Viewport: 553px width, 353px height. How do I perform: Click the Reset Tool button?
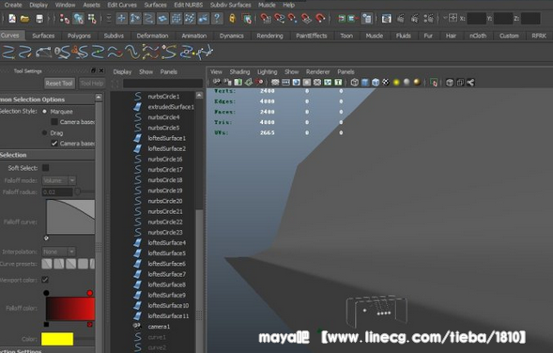[59, 84]
